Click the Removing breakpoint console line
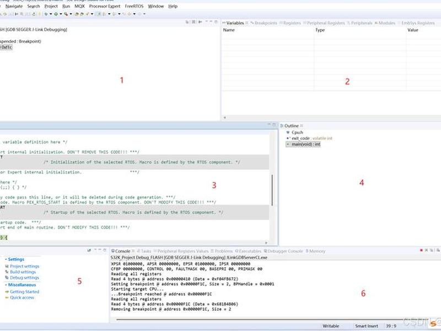This screenshot has height=331, width=441. [171, 309]
